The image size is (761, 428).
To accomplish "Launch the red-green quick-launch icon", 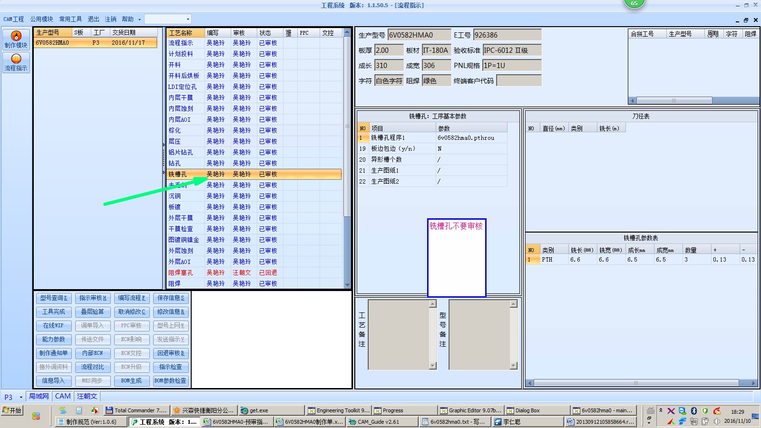I will point(95,410).
